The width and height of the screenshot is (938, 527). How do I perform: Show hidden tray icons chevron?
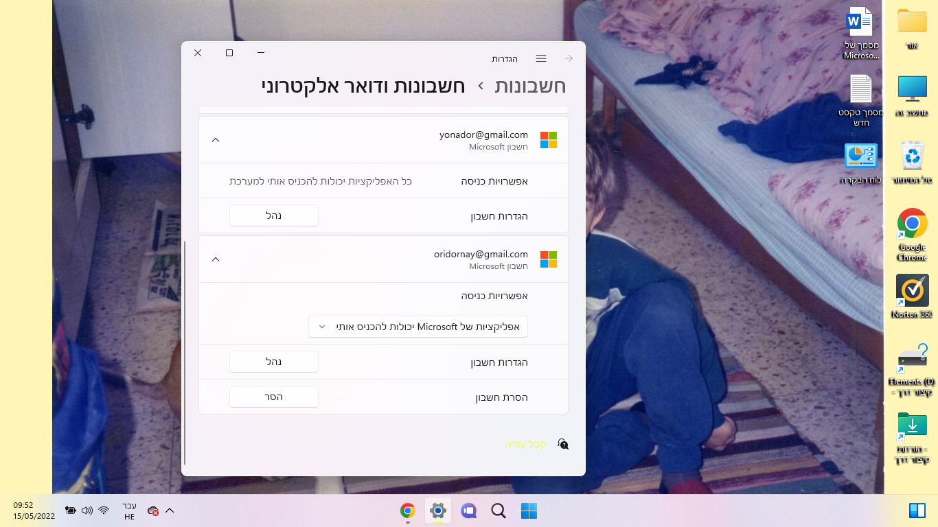(x=170, y=511)
